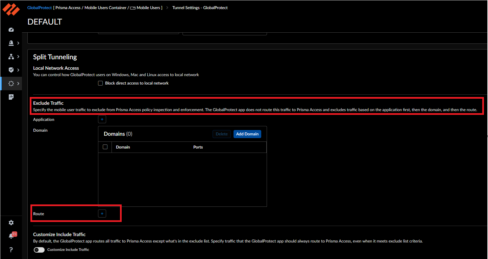
Task: Click the Split Tunneling section heading
Action: pyautogui.click(x=55, y=57)
